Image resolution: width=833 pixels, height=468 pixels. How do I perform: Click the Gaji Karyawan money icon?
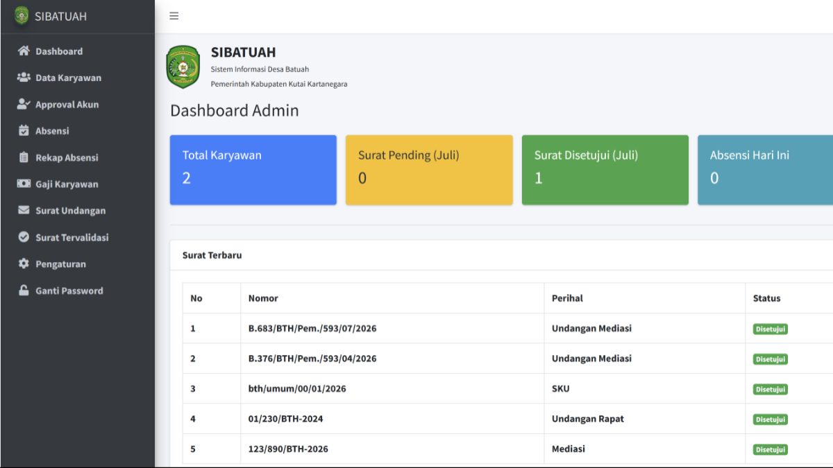pyautogui.click(x=24, y=184)
